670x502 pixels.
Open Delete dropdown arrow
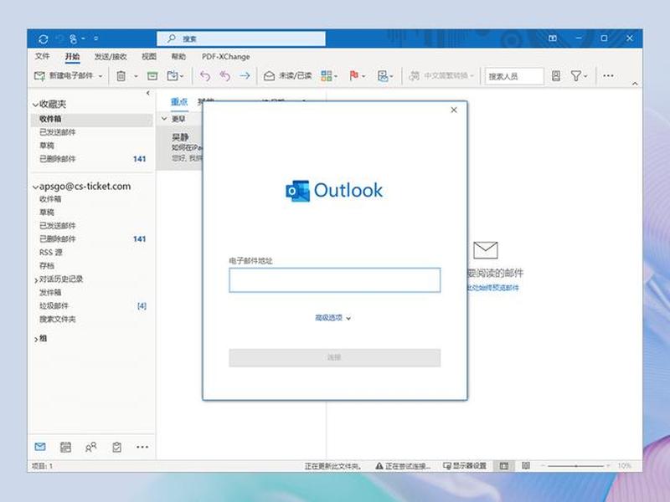(x=136, y=76)
